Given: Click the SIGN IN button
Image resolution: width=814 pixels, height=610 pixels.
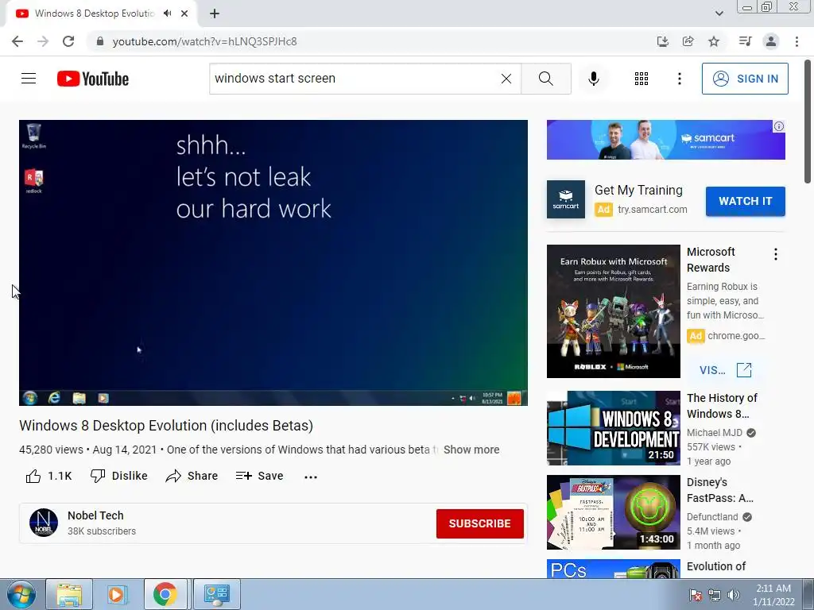Looking at the screenshot, I should [x=745, y=79].
